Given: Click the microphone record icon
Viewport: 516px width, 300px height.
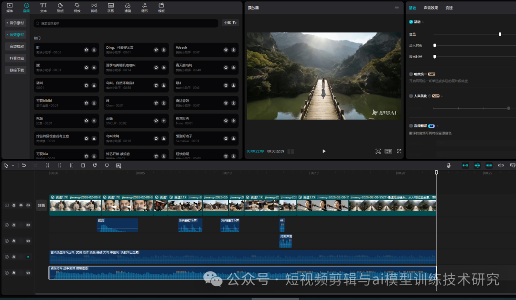Looking at the screenshot, I should [448, 166].
